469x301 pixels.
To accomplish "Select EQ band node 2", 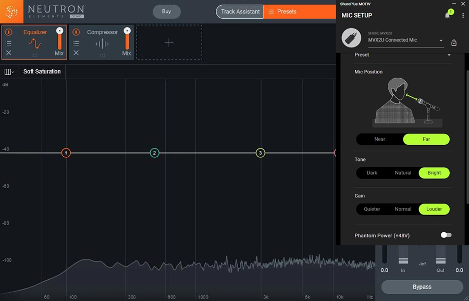I will [154, 153].
